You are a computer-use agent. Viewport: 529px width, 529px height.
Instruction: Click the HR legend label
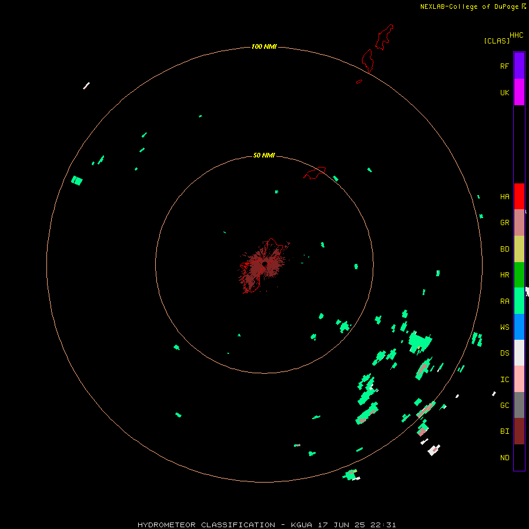[x=504, y=275]
